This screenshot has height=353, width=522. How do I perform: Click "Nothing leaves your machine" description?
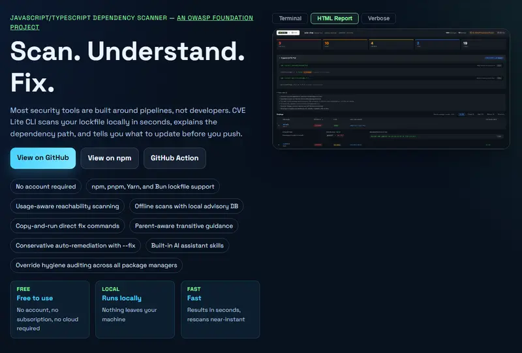129,315
